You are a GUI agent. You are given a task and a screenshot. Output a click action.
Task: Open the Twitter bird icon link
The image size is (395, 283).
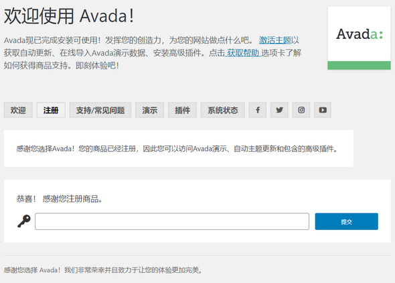[x=279, y=110]
